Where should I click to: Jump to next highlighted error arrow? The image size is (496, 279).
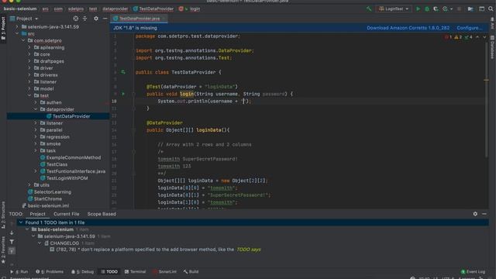484,37
